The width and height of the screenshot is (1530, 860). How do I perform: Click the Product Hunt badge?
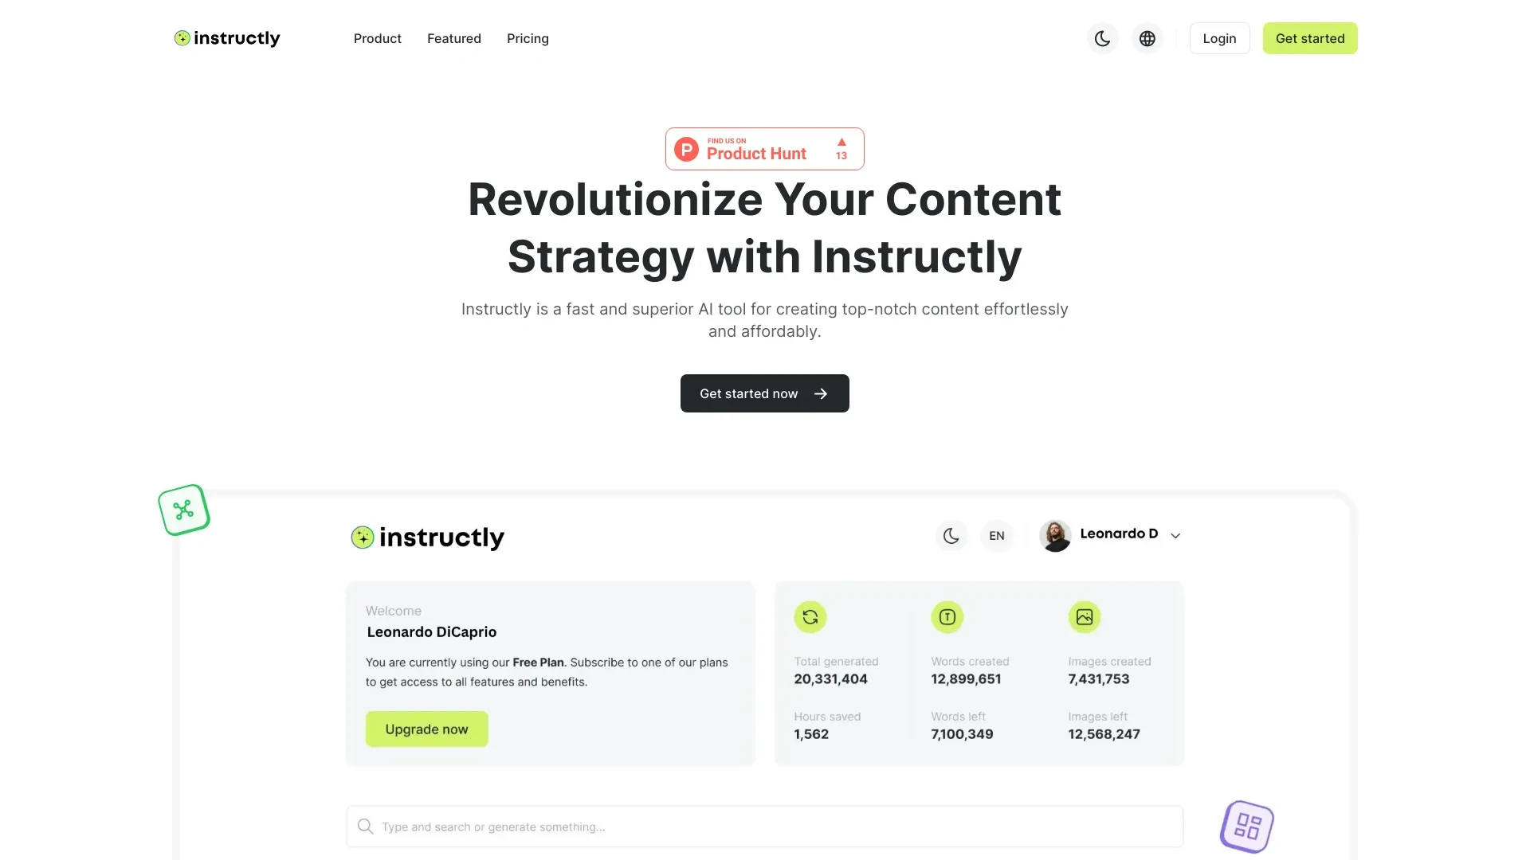tap(764, 148)
